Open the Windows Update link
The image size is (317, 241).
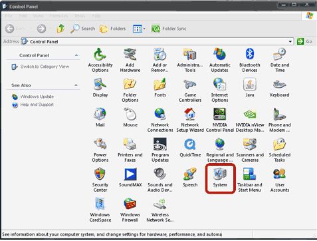point(33,97)
